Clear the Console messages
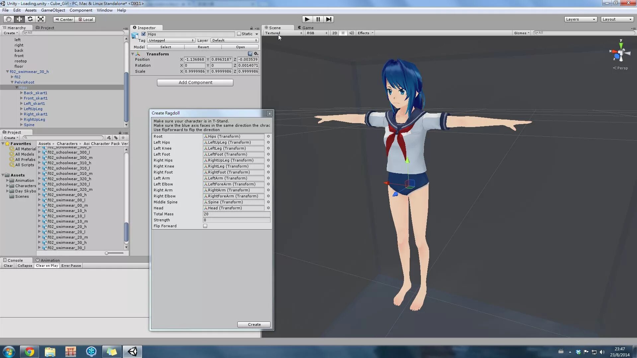The height and width of the screenshot is (358, 637). point(8,266)
